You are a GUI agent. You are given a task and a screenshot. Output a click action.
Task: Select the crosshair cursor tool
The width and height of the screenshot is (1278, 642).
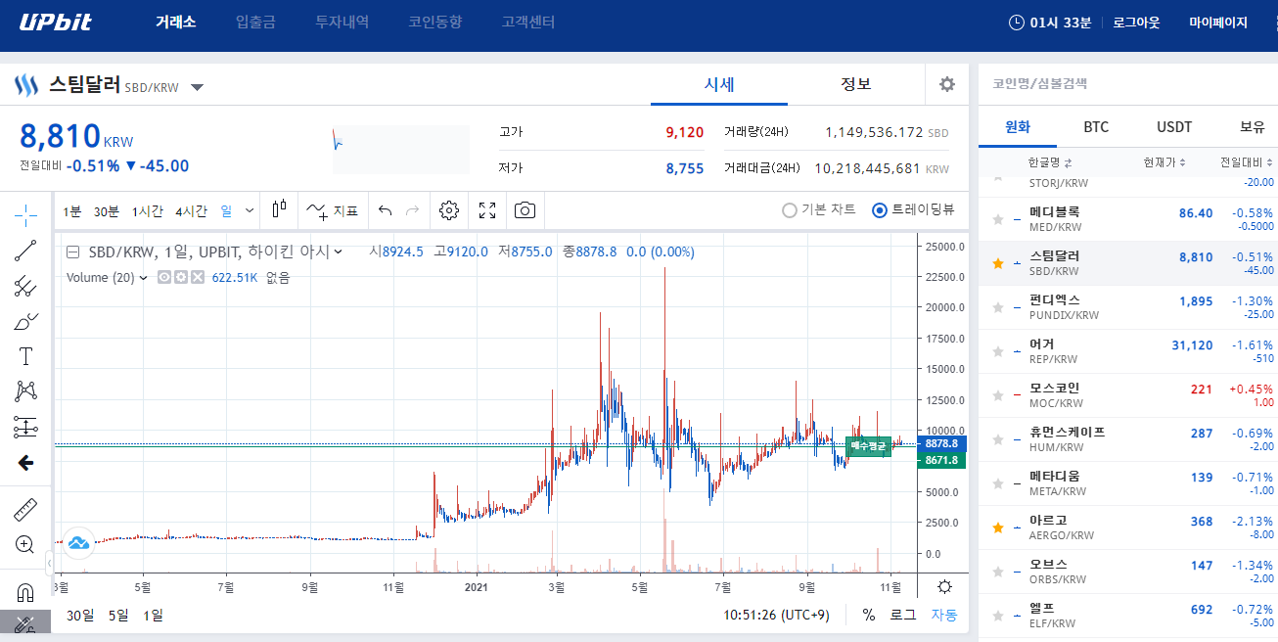click(x=25, y=213)
